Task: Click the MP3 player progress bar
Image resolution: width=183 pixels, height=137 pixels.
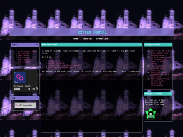Action: click(x=27, y=105)
